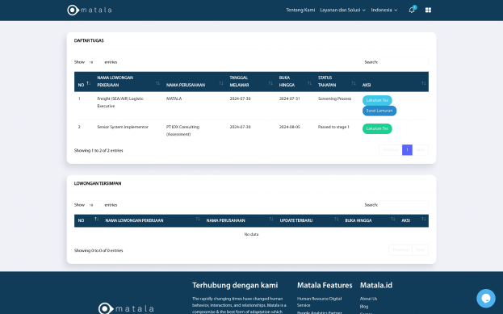The width and height of the screenshot is (503, 314).
Task: Open the apps grid menu
Action: 428,10
